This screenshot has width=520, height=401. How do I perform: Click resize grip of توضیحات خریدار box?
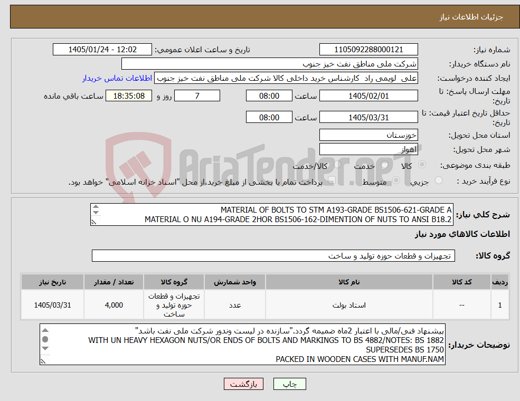(x=43, y=361)
